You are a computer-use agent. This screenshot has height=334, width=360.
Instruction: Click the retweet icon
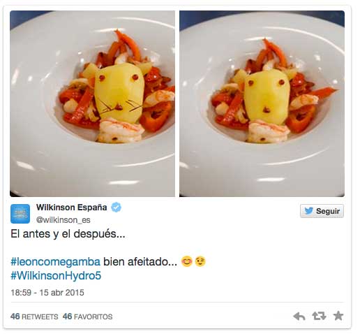(x=319, y=316)
